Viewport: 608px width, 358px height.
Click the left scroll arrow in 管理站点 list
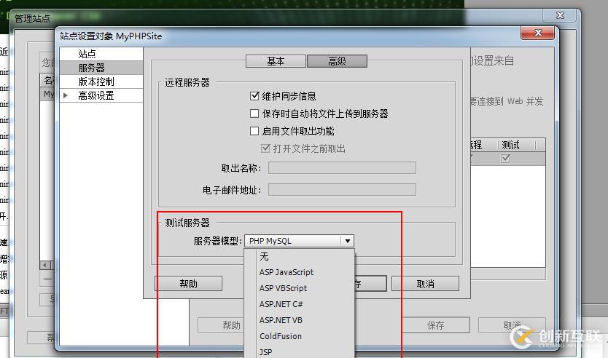[44, 265]
